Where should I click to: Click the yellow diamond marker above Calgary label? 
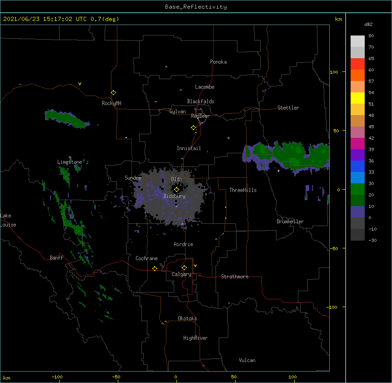click(184, 268)
